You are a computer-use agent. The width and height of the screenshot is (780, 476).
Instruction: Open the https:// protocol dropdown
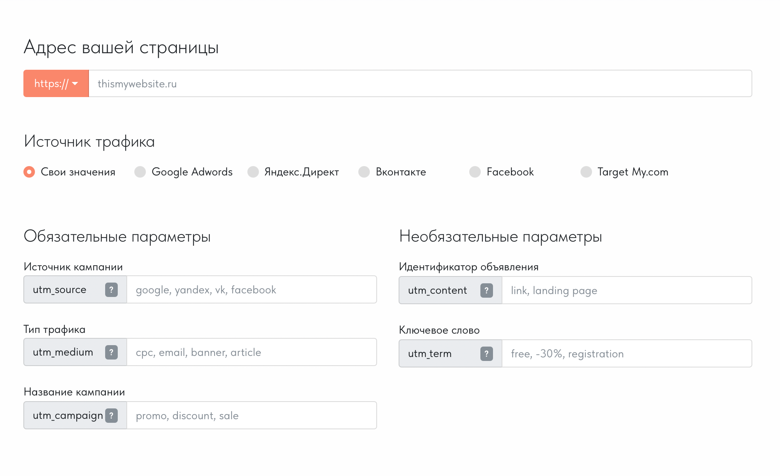(x=56, y=83)
